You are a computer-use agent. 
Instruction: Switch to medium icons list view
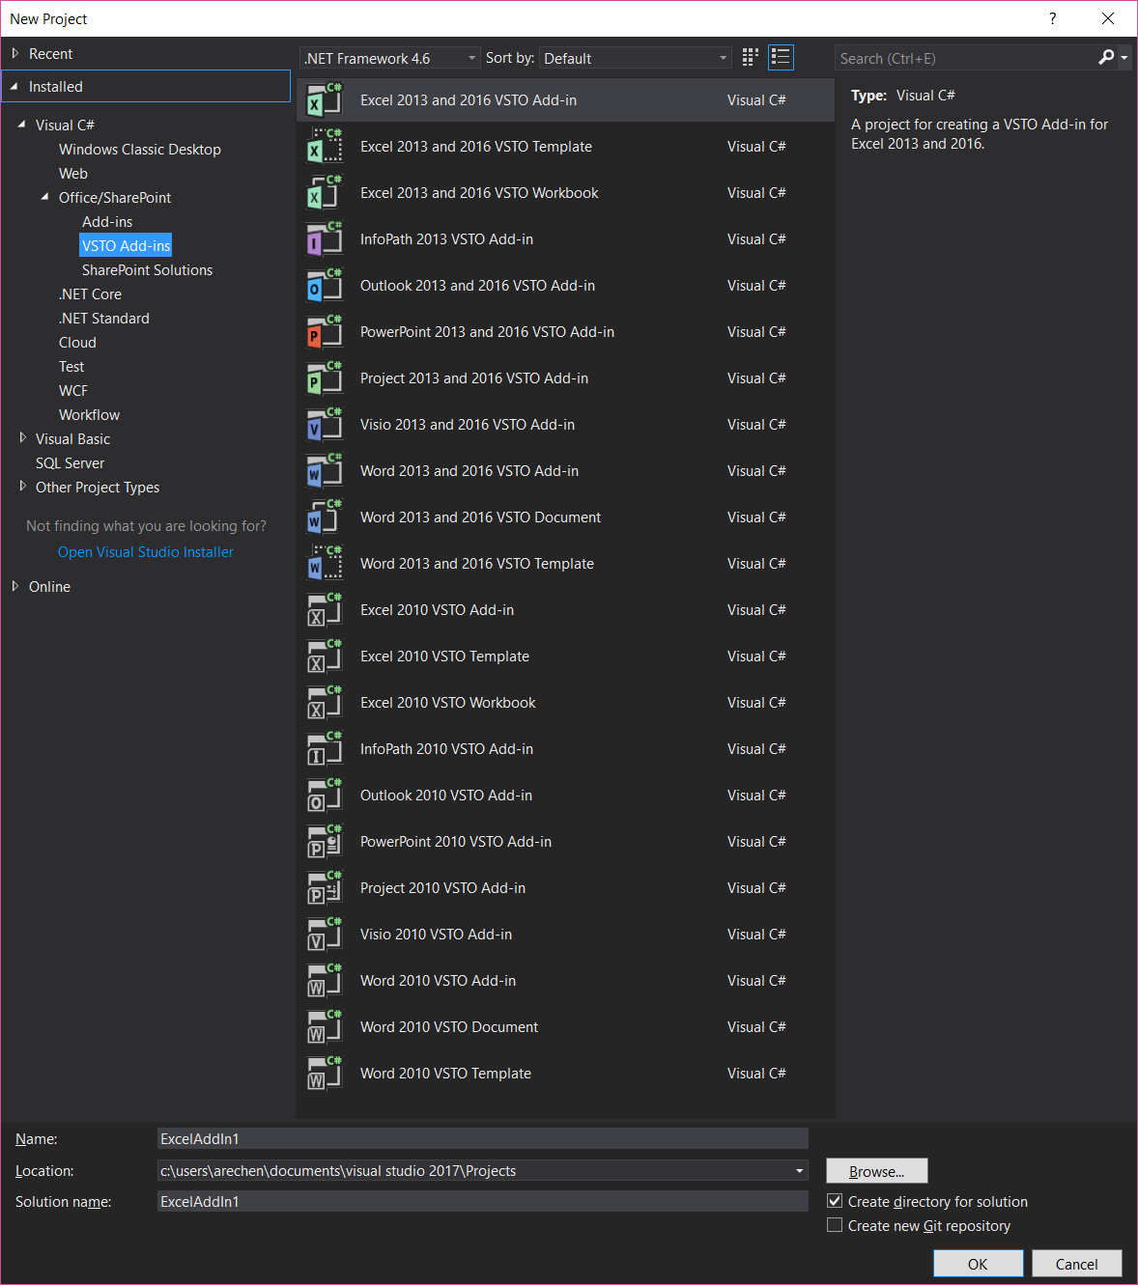coord(781,58)
